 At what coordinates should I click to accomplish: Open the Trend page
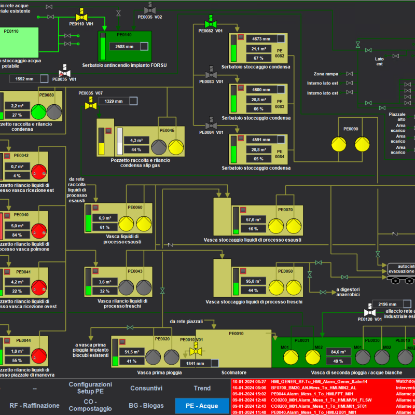pyautogui.click(x=202, y=388)
